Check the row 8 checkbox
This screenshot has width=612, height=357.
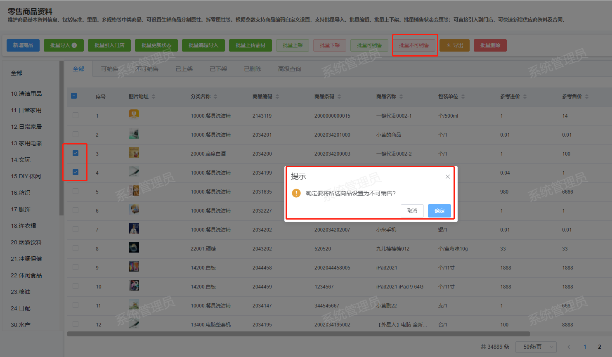tap(76, 248)
